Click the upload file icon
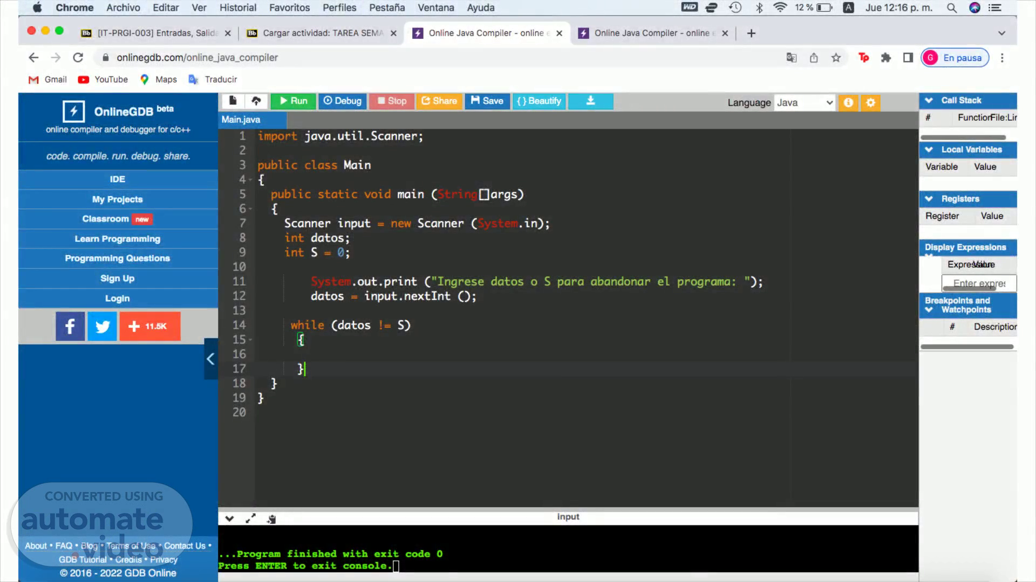The height and width of the screenshot is (582, 1036). pyautogui.click(x=256, y=101)
